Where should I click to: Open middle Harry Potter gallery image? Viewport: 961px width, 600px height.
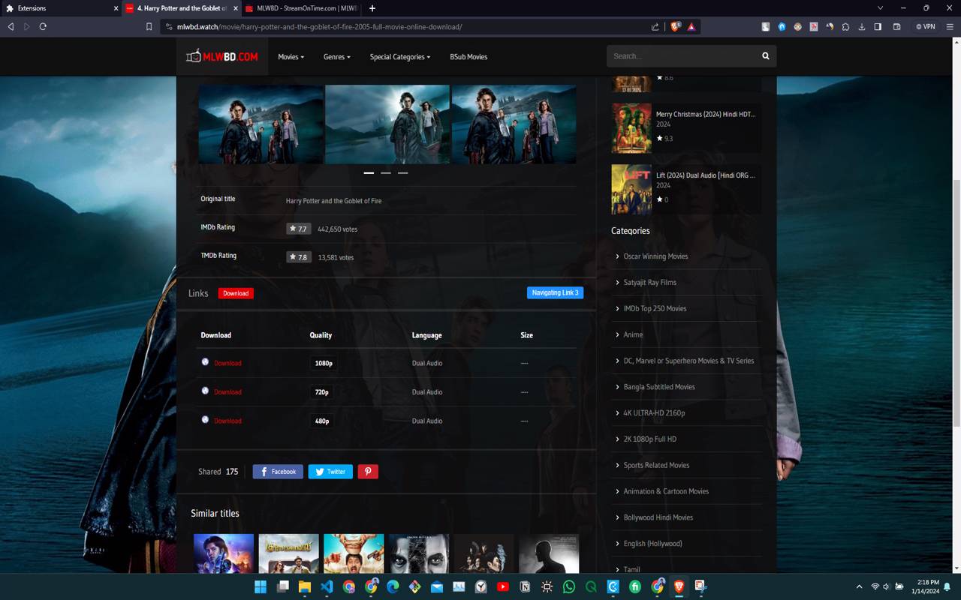(x=387, y=124)
